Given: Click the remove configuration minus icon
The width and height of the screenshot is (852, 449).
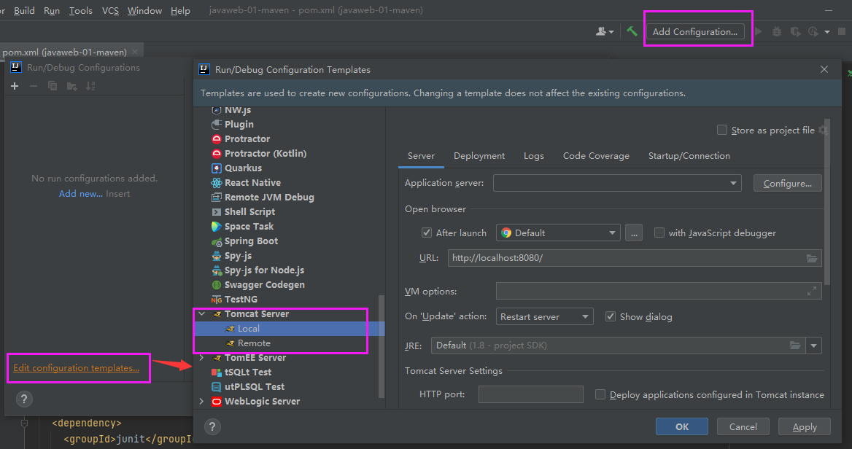Looking at the screenshot, I should (x=33, y=86).
